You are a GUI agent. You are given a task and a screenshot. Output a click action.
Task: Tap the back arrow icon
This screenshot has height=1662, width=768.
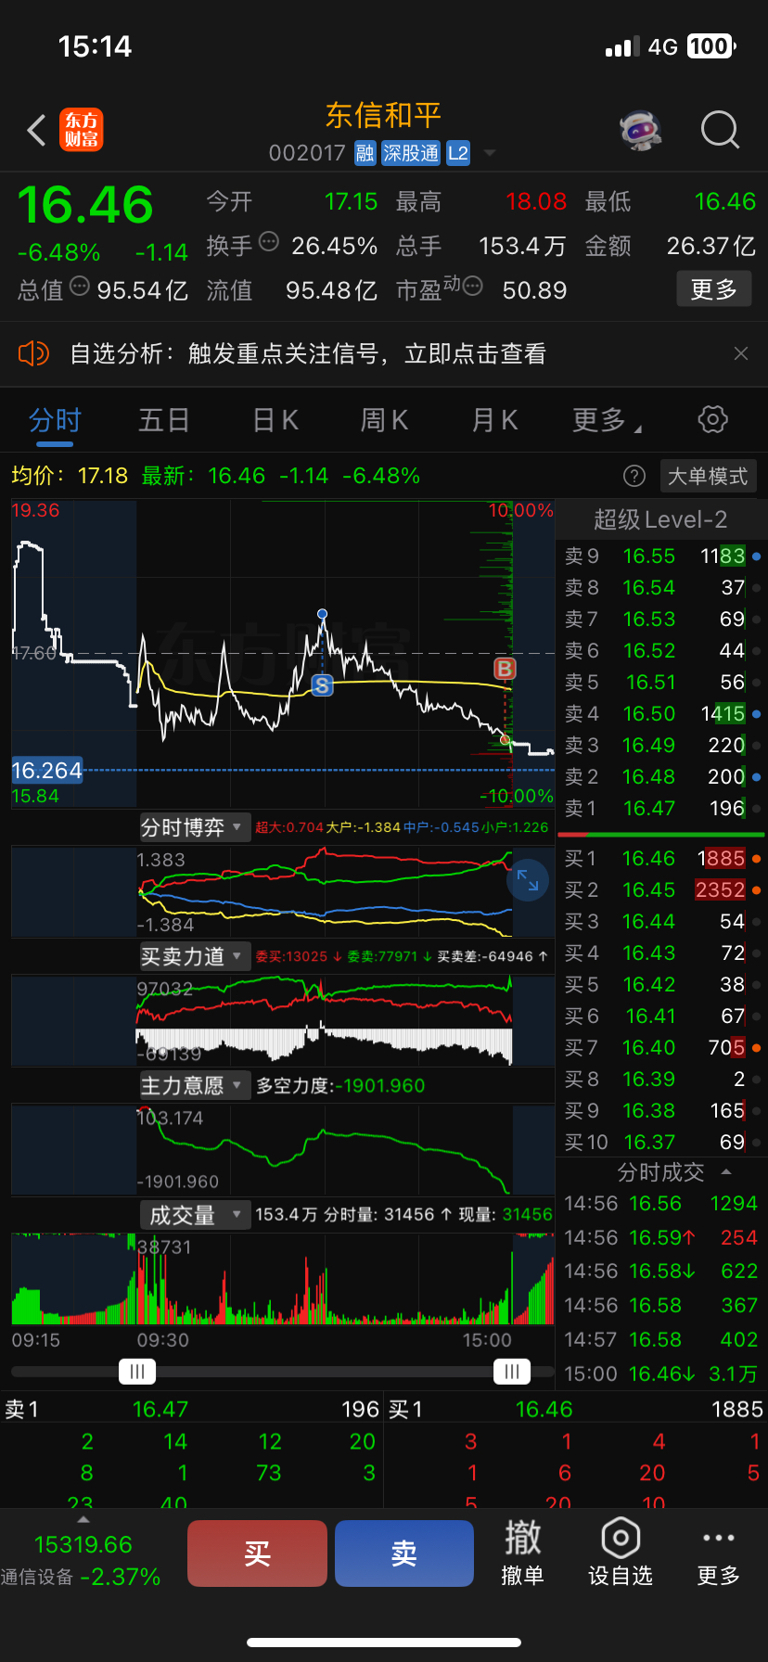37,131
